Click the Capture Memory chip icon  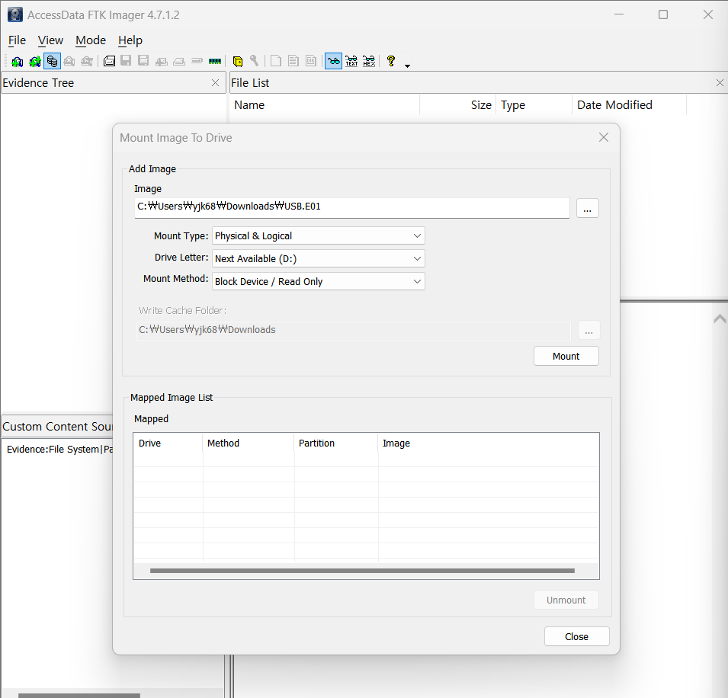(x=214, y=61)
